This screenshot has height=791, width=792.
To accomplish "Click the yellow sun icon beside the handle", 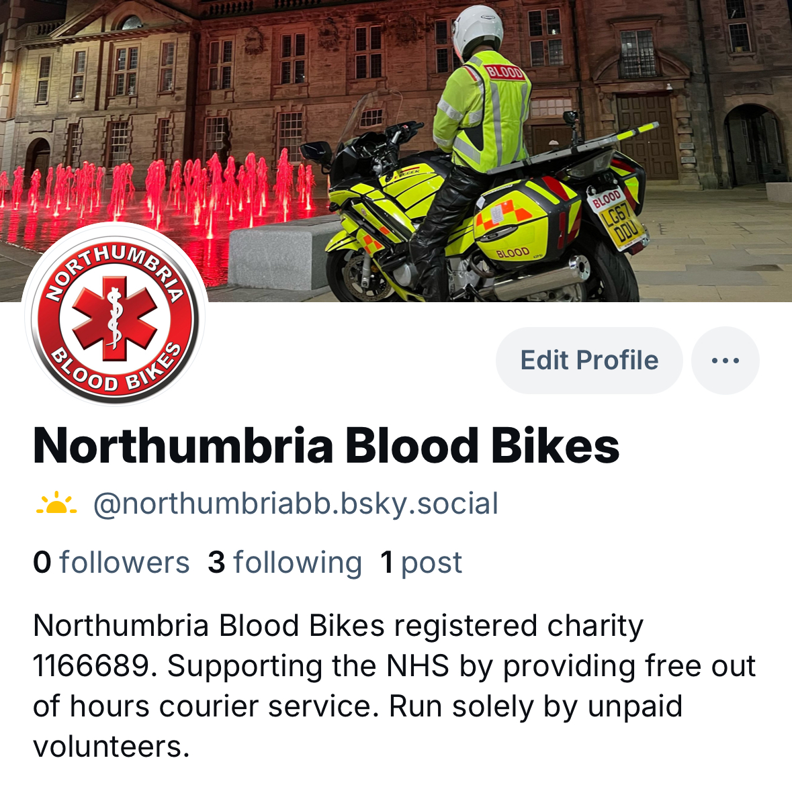I will [56, 504].
